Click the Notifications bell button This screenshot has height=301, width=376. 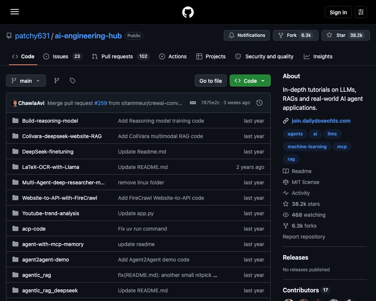click(x=247, y=35)
